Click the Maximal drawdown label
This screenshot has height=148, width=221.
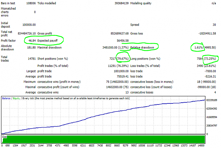50,47
